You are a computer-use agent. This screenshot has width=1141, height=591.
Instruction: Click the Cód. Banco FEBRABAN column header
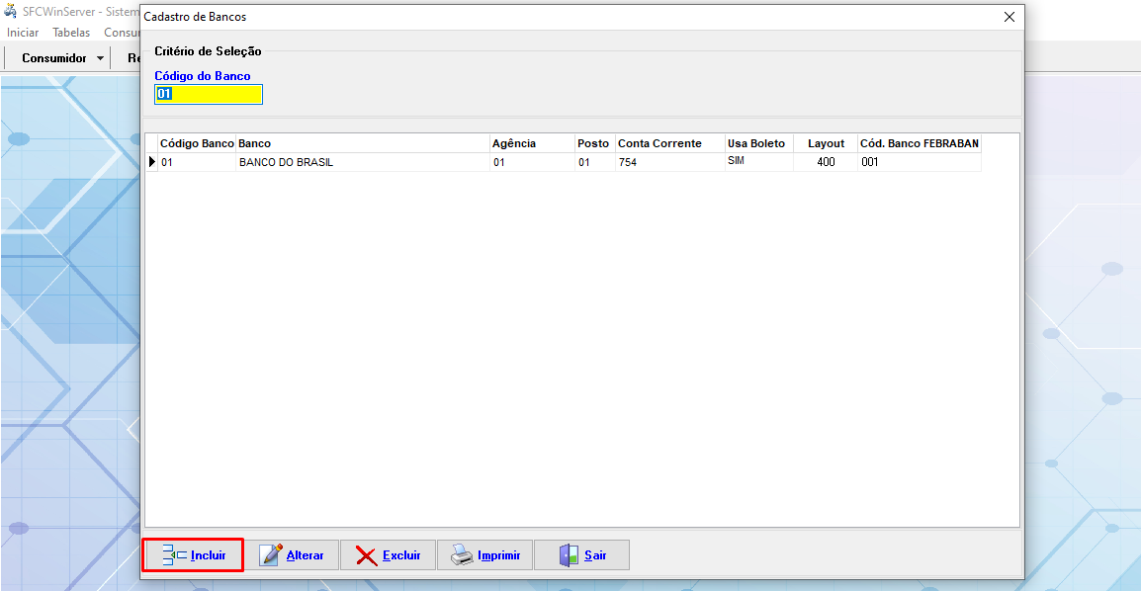point(919,143)
